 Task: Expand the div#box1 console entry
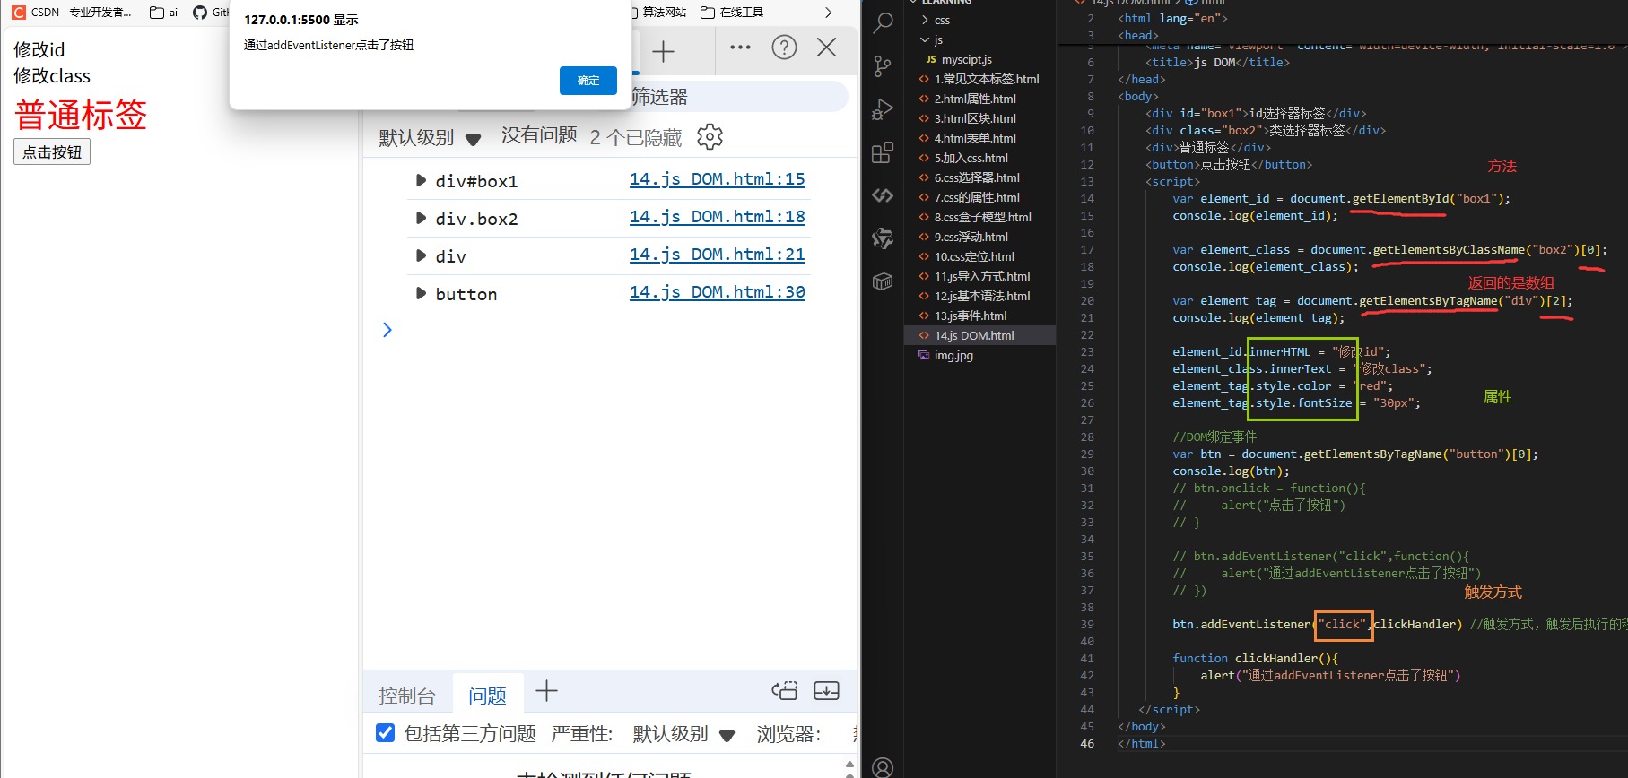click(x=421, y=180)
